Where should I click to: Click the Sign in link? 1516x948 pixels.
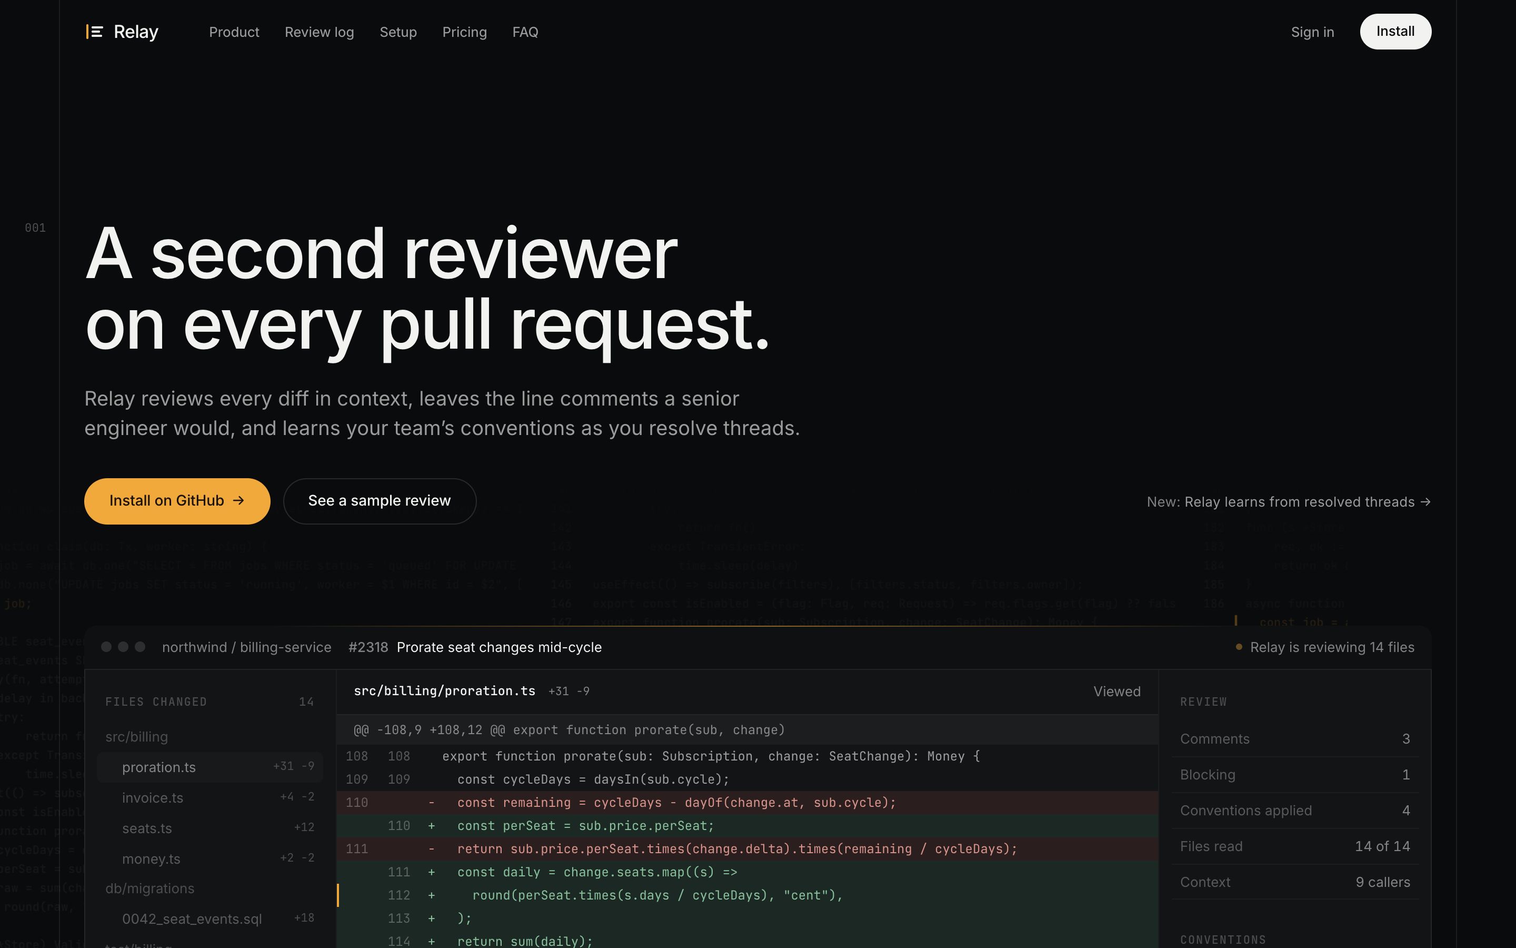tap(1312, 32)
